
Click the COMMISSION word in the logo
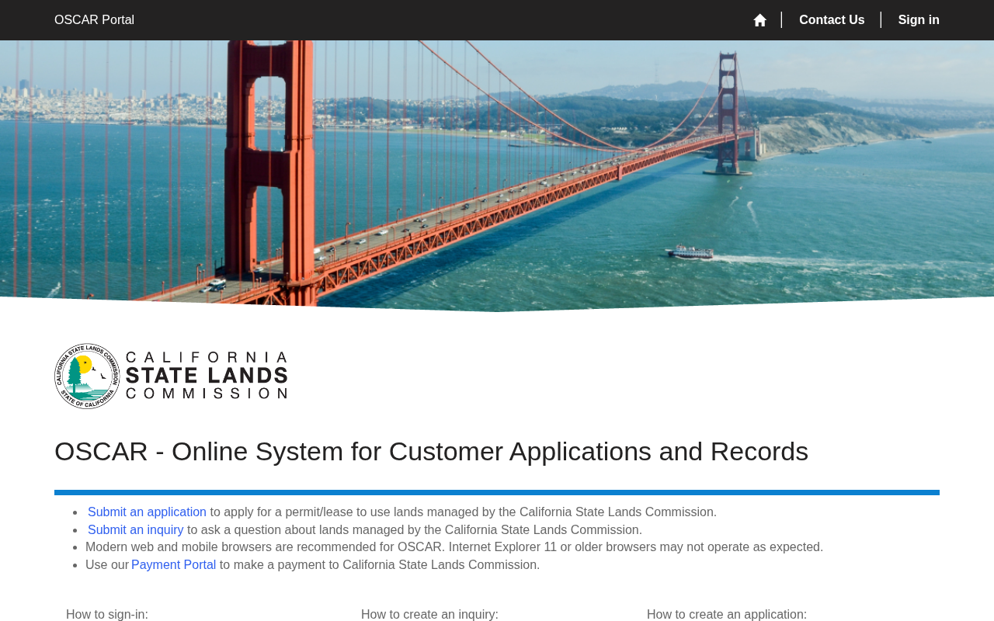207,394
